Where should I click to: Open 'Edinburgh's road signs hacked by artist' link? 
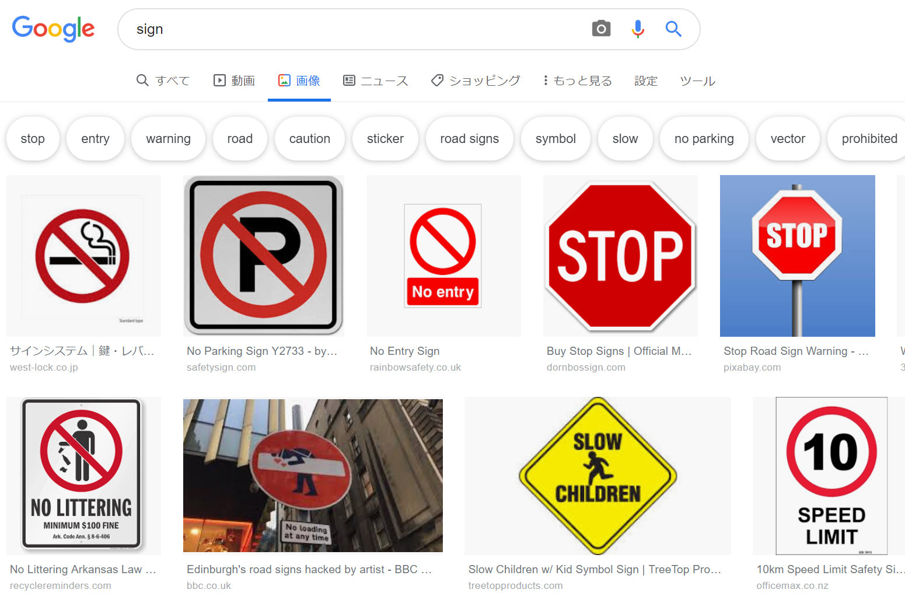coord(309,569)
